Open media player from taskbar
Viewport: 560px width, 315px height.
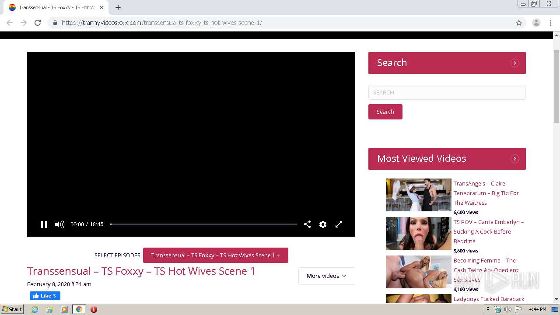coord(64,309)
